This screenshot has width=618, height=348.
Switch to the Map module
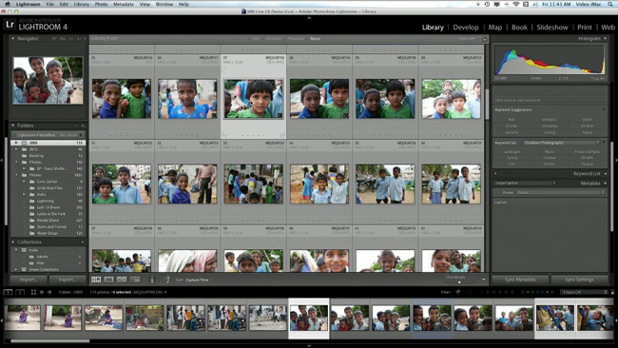coord(495,28)
